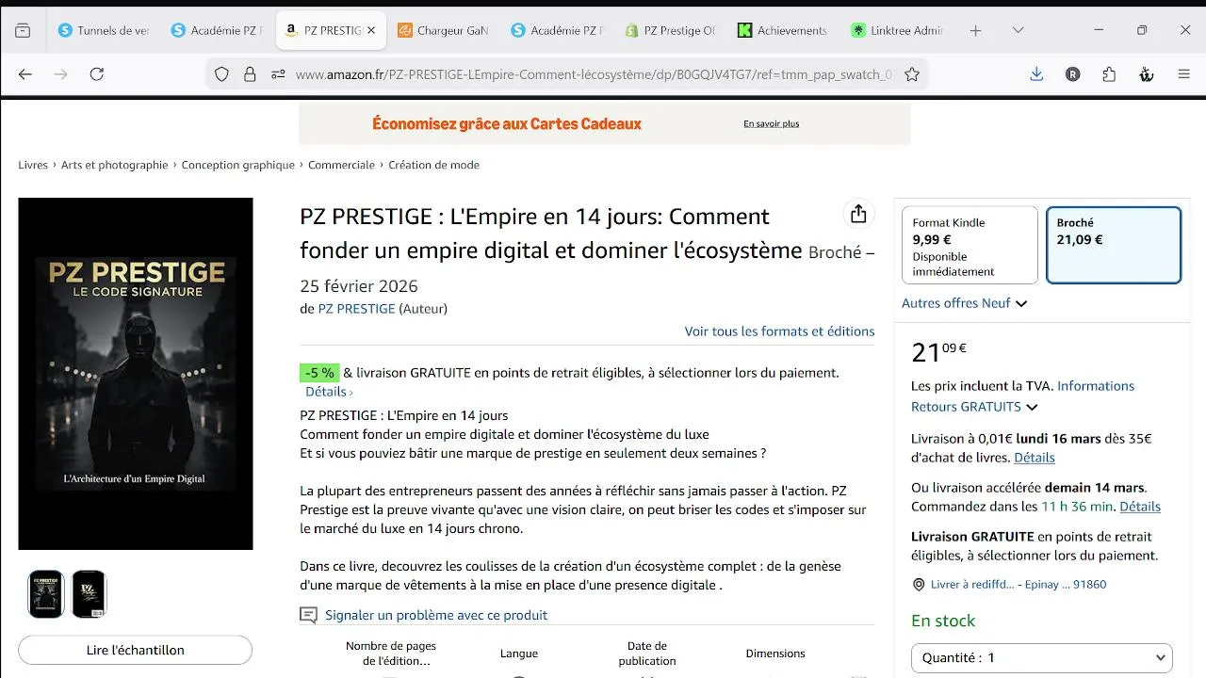Select the Broché format option
Image resolution: width=1206 pixels, height=678 pixels.
click(1113, 245)
